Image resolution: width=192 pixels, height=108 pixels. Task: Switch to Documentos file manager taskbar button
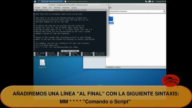[x=76, y=1]
